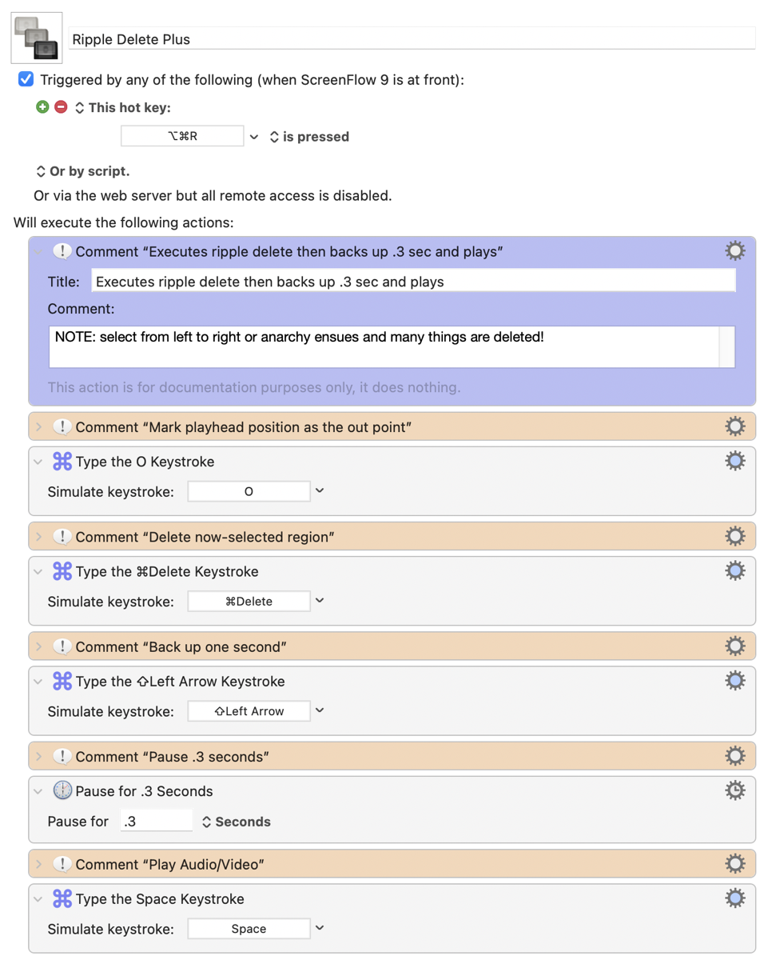Disable the 'Triggered by any of the following' checkbox

[x=26, y=79]
